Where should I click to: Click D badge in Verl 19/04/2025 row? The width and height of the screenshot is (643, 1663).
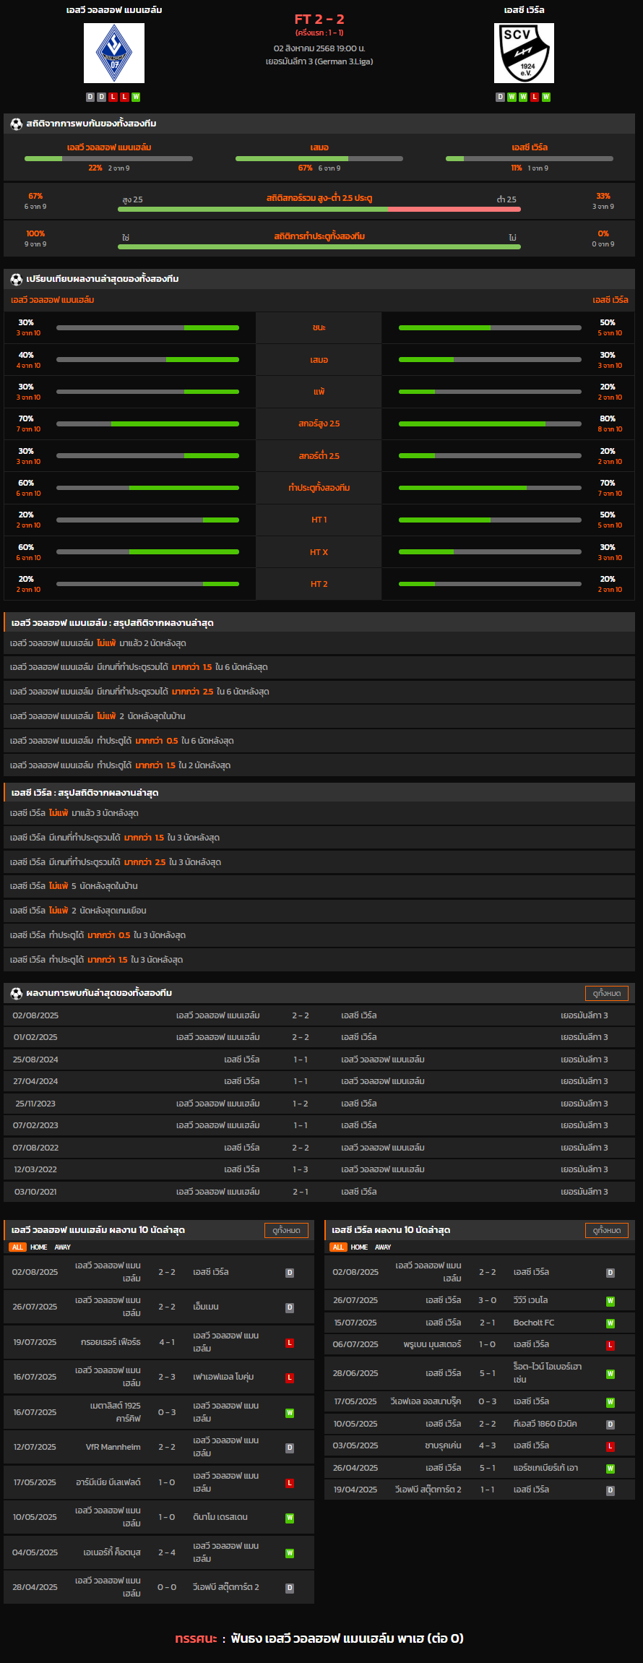coord(610,1490)
